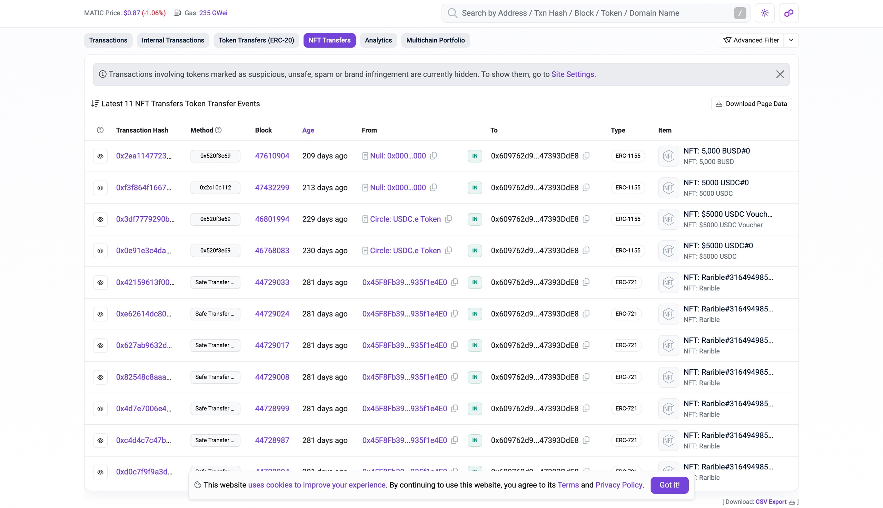Copy the From address in the 44729017 row
Screen dimensions: 883x508
pyautogui.click(x=454, y=345)
